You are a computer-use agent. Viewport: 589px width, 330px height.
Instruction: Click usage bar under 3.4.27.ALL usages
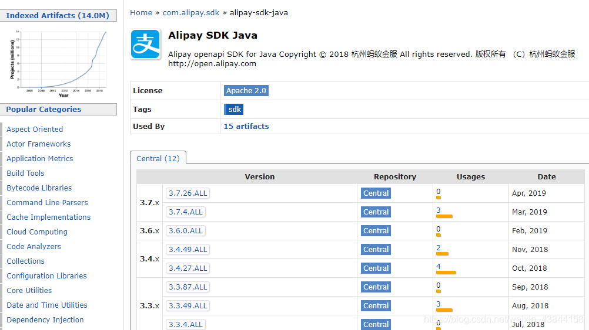pyautogui.click(x=446, y=273)
